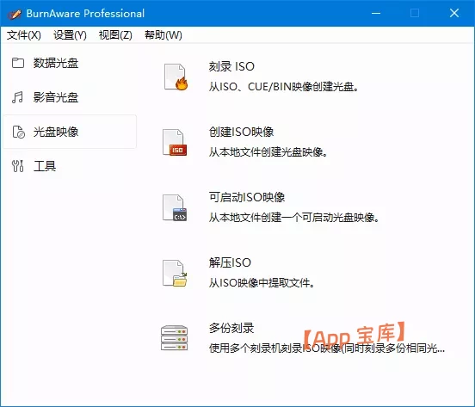Viewport: 475px width, 407px height.
Task: Click description 使用多个刻录机刻录ISO映像
Action: [327, 348]
